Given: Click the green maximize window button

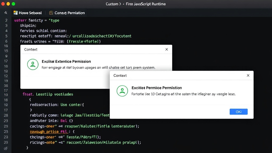Looking at the screenshot, I should point(13,4).
